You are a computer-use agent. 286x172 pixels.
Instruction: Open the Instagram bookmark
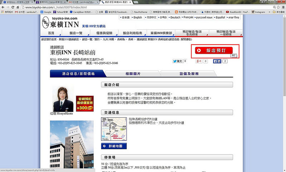(x=258, y=12)
